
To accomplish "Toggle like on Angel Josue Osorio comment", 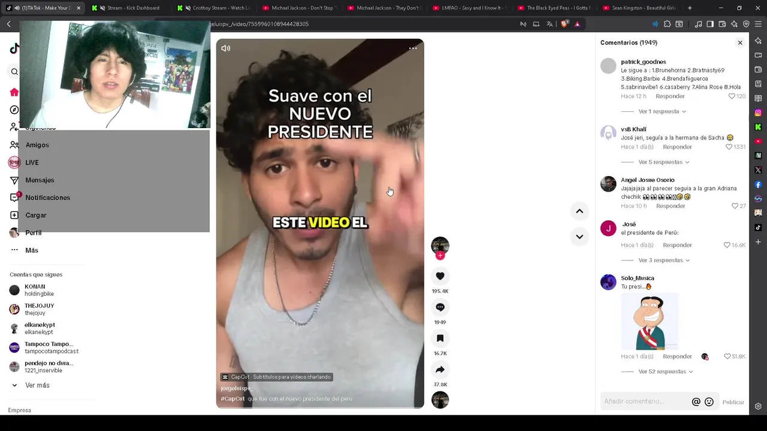I will tap(735, 206).
